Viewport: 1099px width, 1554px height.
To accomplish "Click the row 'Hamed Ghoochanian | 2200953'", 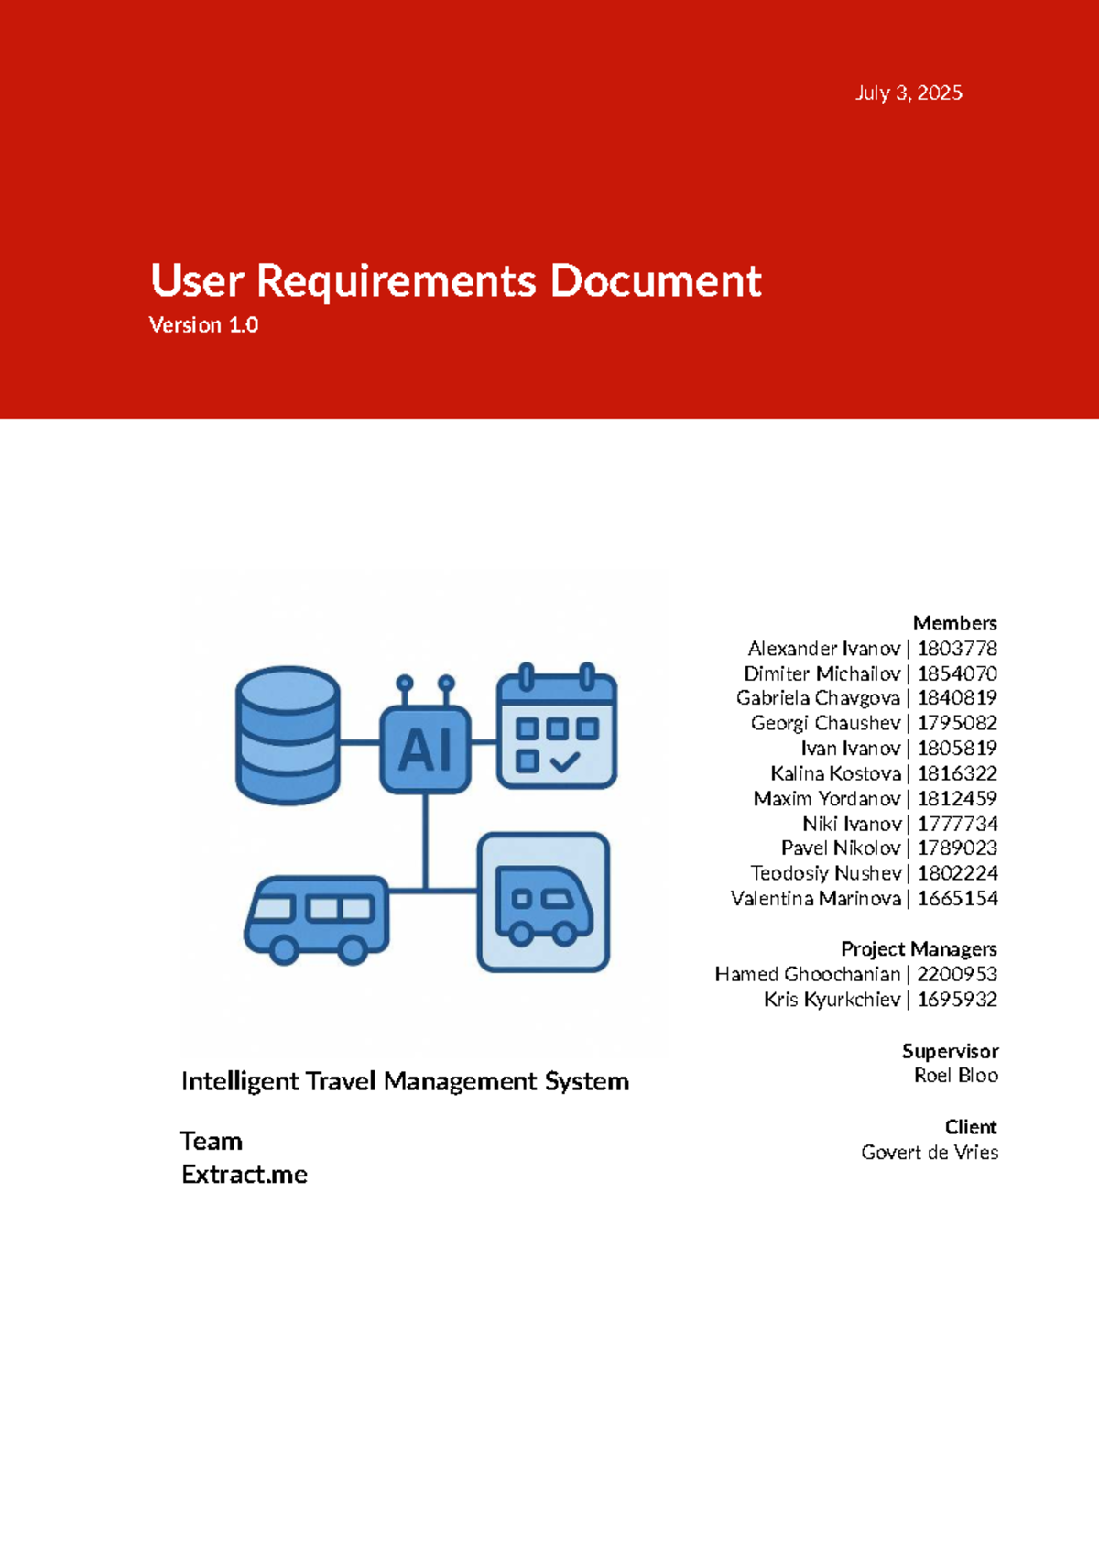I will (856, 974).
